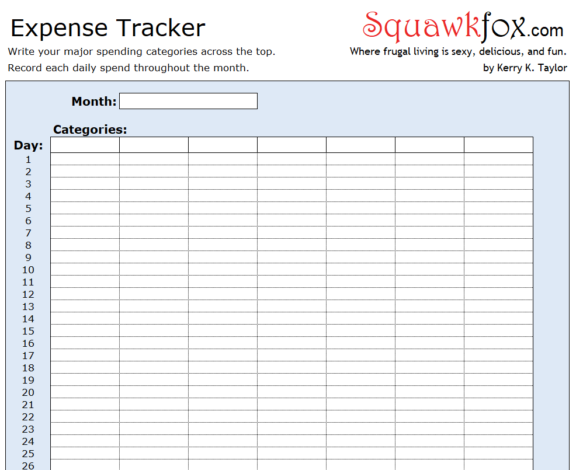Click the fourth category header cell

coord(292,145)
